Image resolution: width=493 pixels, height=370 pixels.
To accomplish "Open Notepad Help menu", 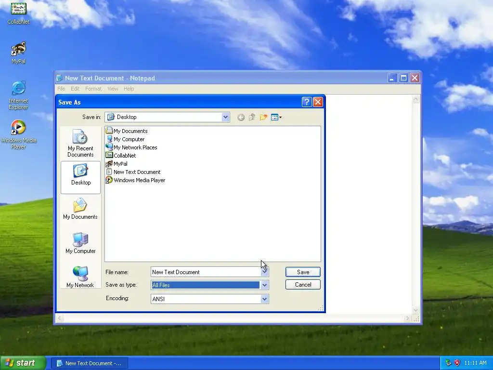I will pyautogui.click(x=129, y=89).
